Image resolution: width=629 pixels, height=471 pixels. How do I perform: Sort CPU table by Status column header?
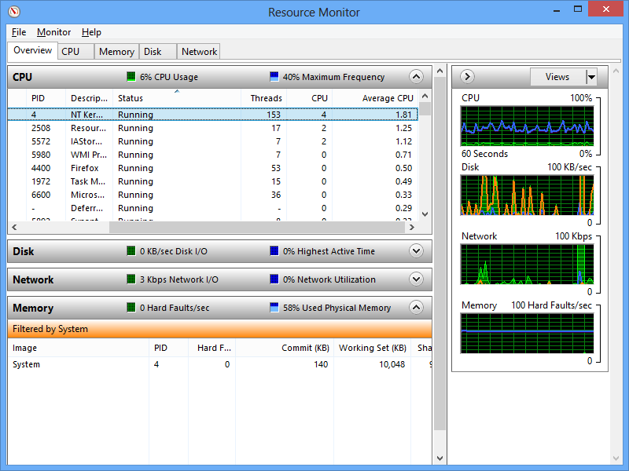tap(176, 98)
